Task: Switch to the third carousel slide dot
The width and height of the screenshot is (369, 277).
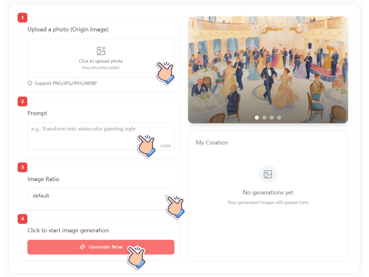Action: (x=272, y=118)
